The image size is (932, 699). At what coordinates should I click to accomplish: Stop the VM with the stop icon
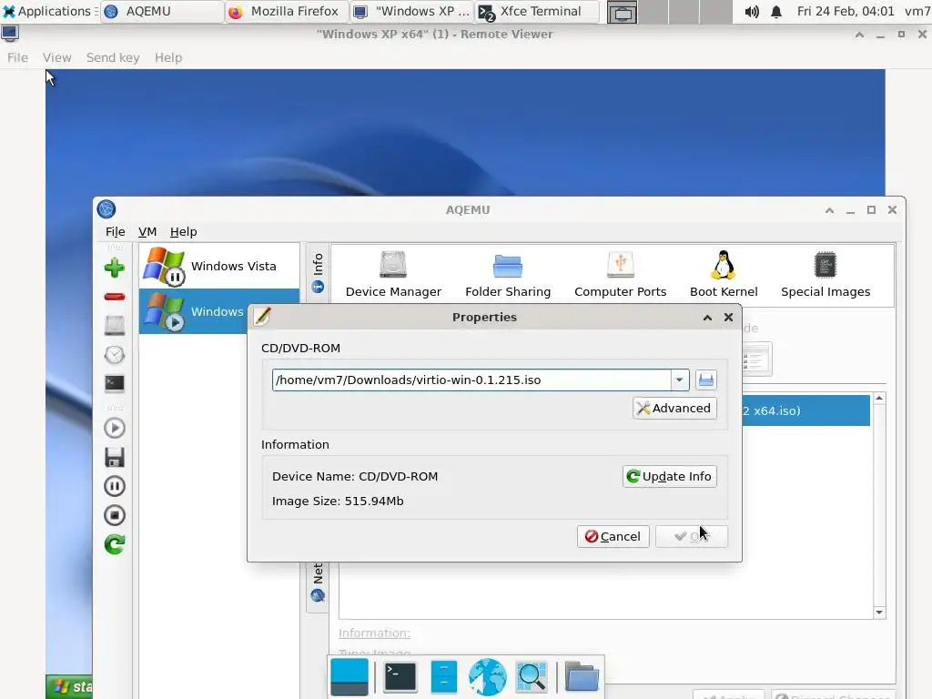tap(114, 515)
